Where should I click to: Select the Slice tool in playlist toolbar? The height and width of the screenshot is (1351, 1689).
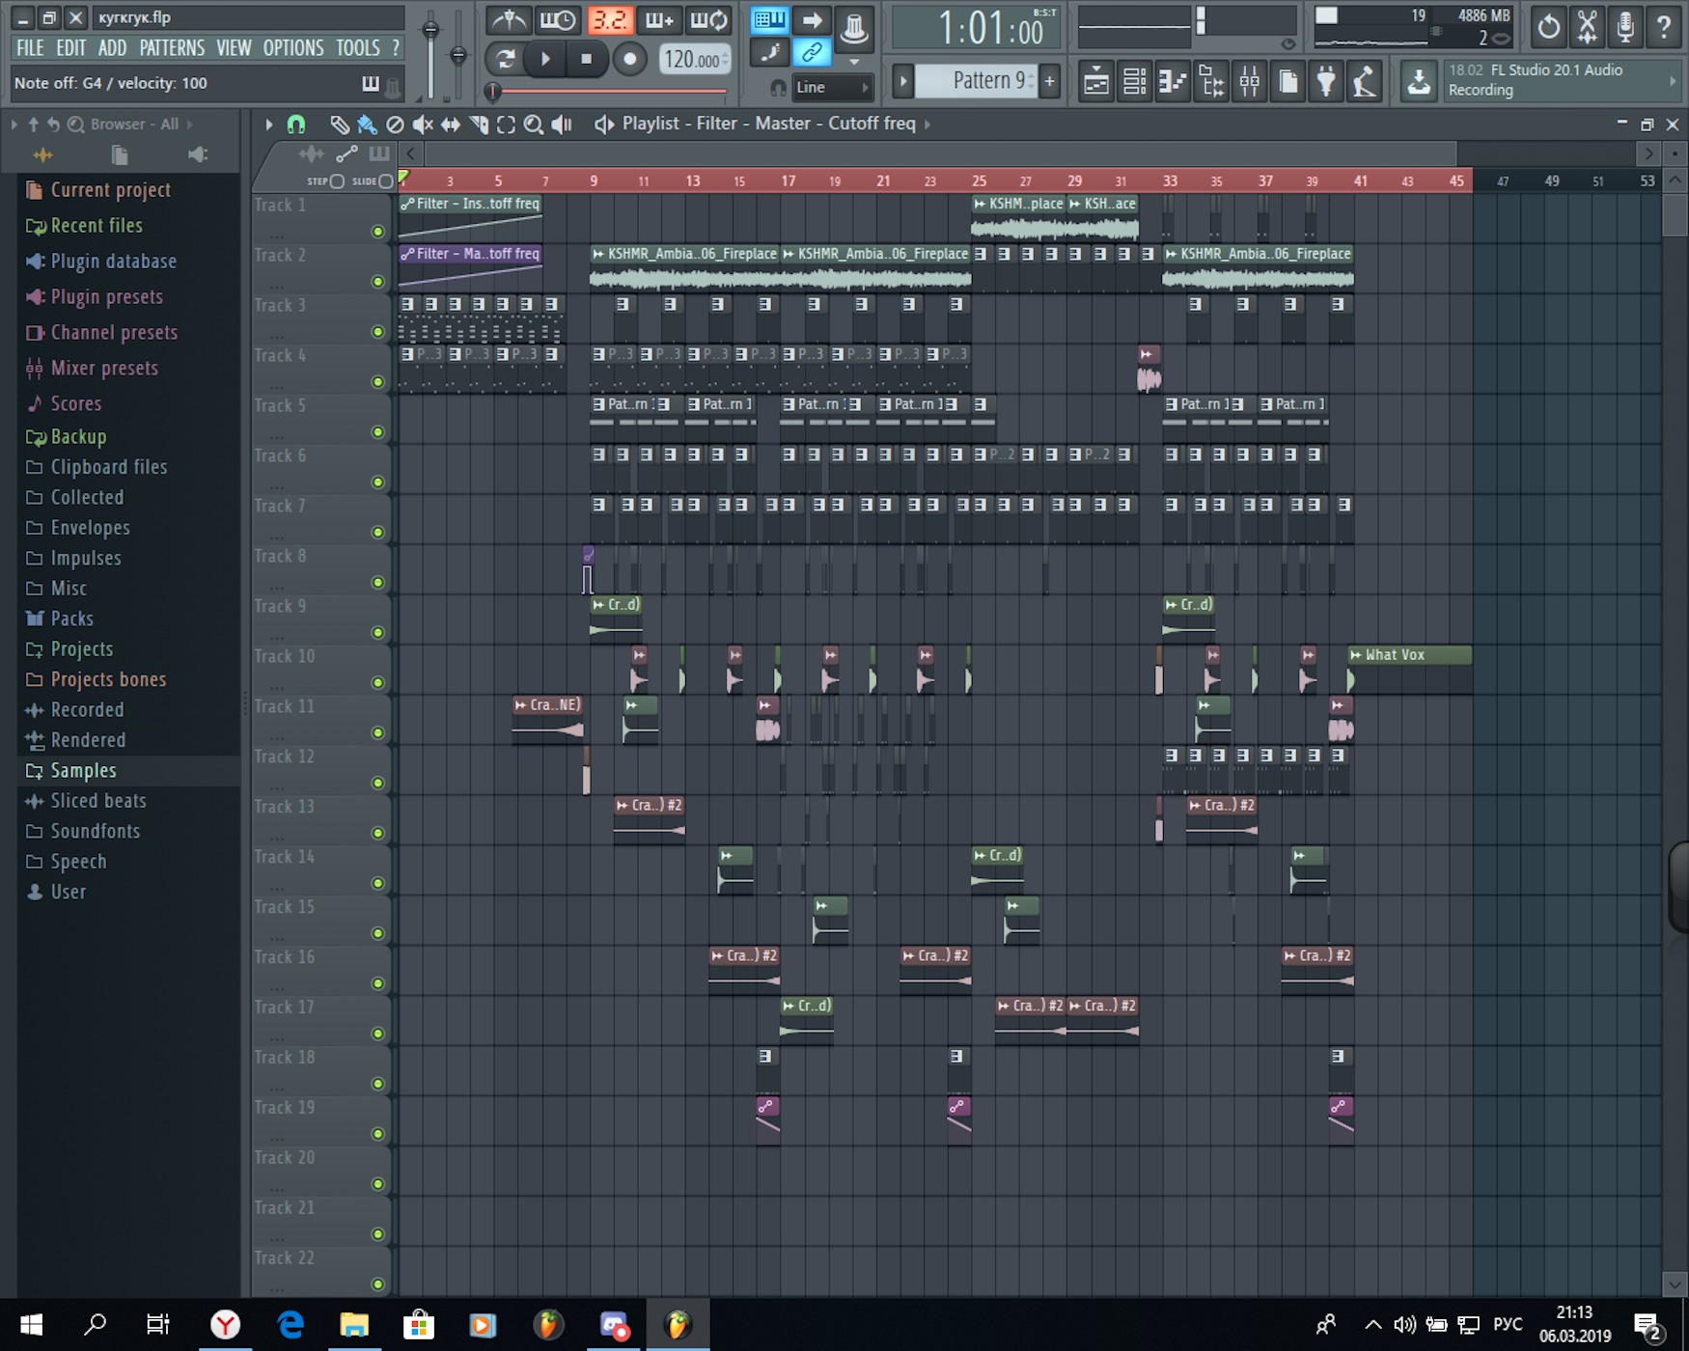[x=478, y=124]
